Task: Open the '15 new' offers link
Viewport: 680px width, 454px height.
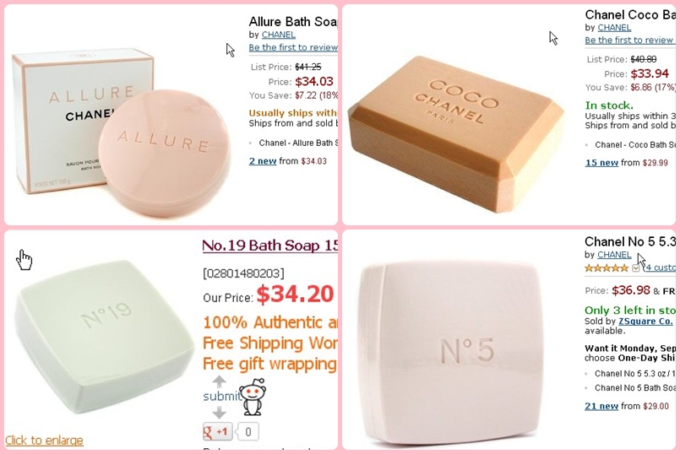Action: (601, 163)
